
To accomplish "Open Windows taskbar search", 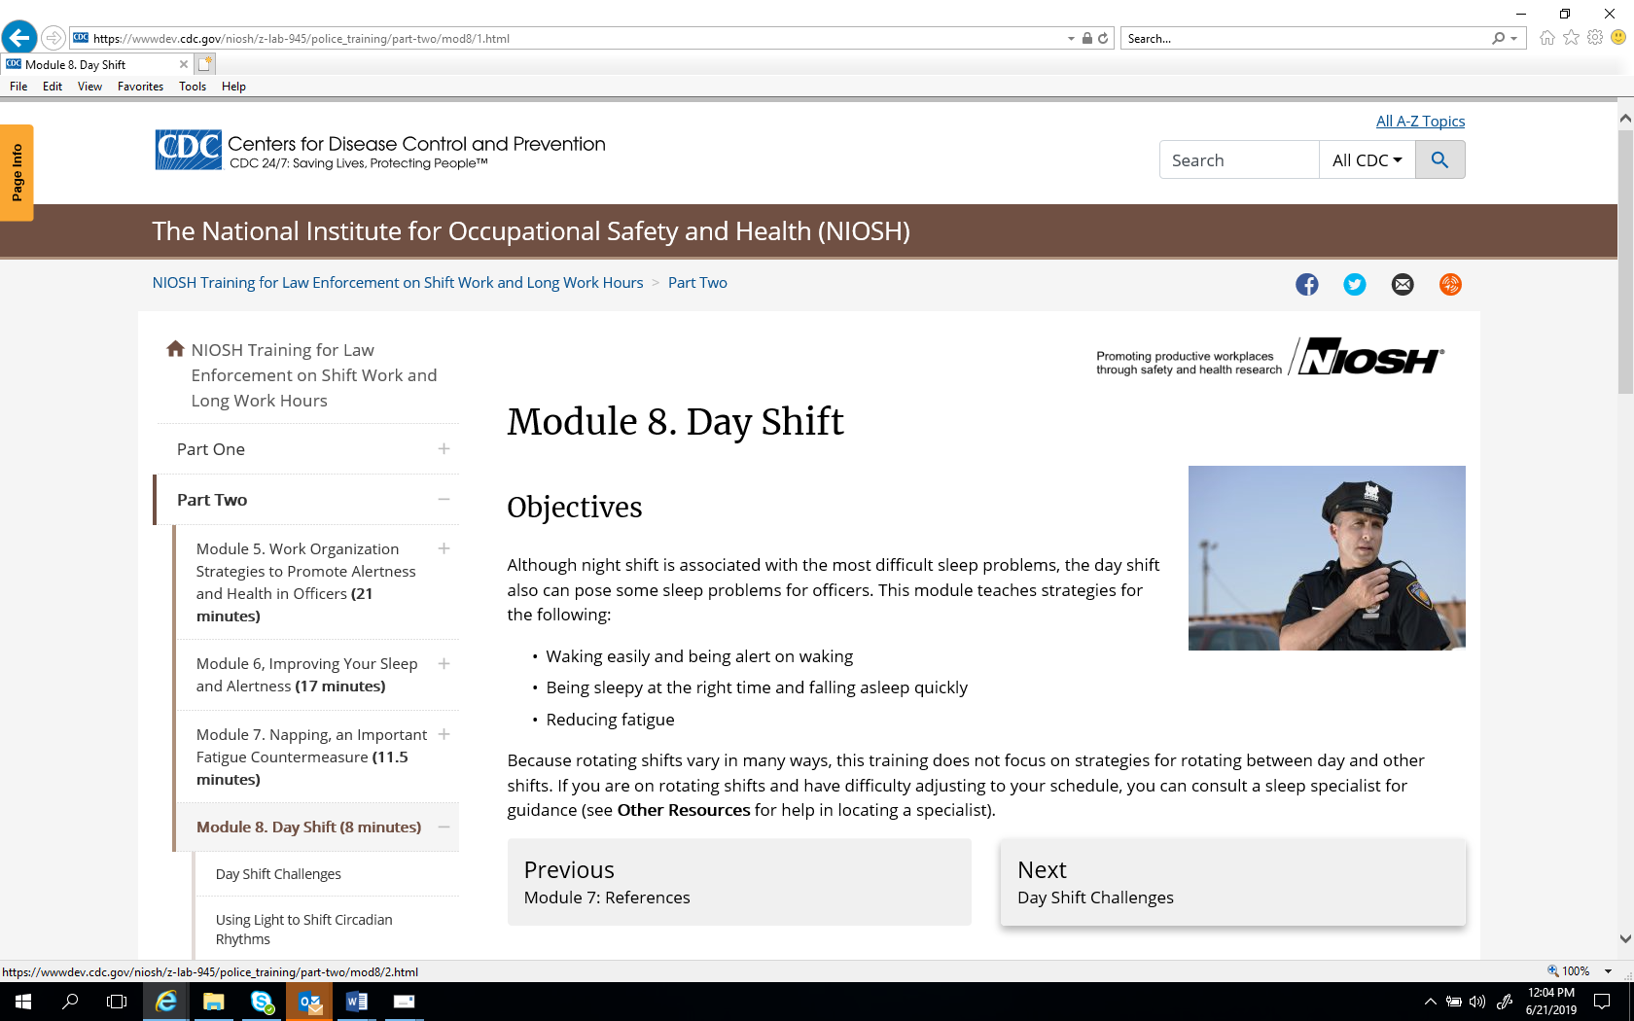I will 70,1002.
